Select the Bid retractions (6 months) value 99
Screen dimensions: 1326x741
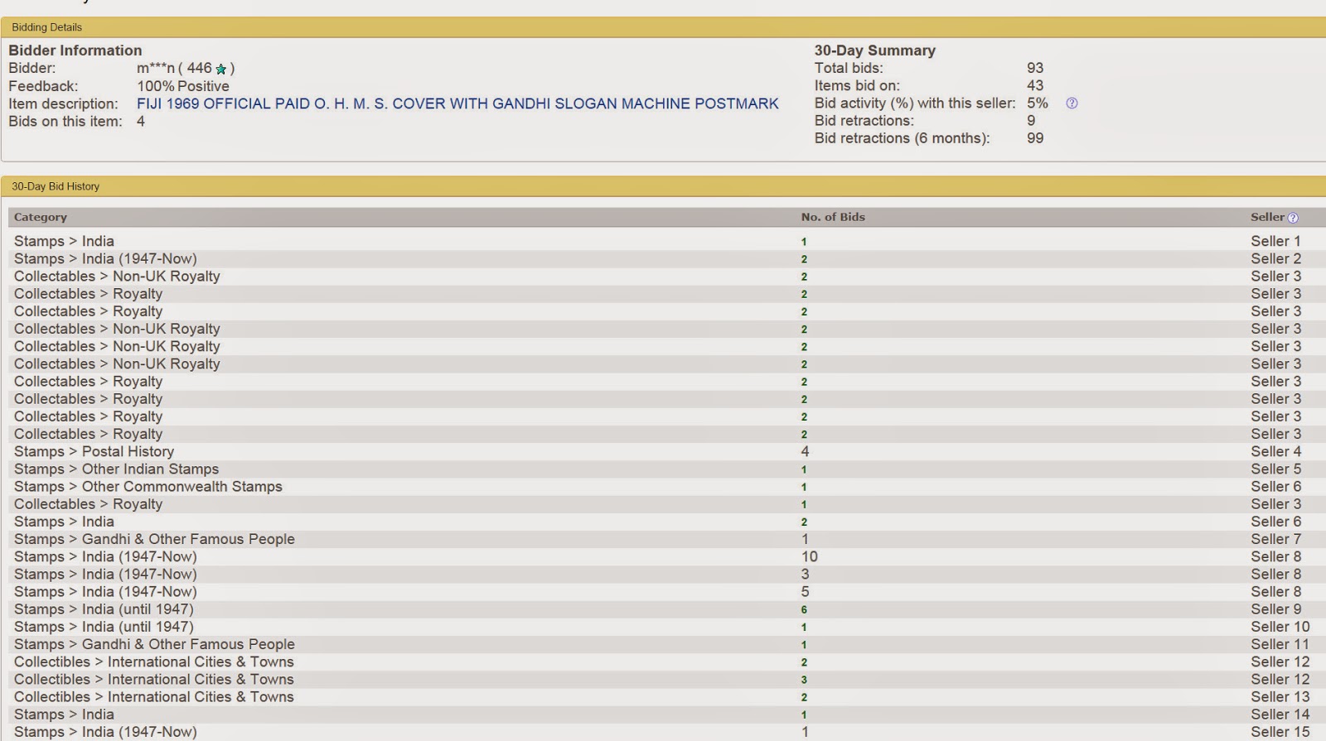point(1035,138)
